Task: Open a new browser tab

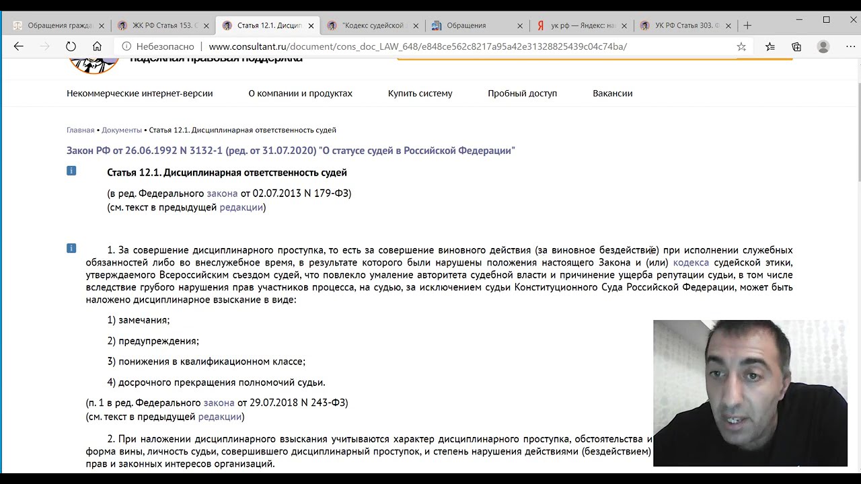Action: (747, 26)
